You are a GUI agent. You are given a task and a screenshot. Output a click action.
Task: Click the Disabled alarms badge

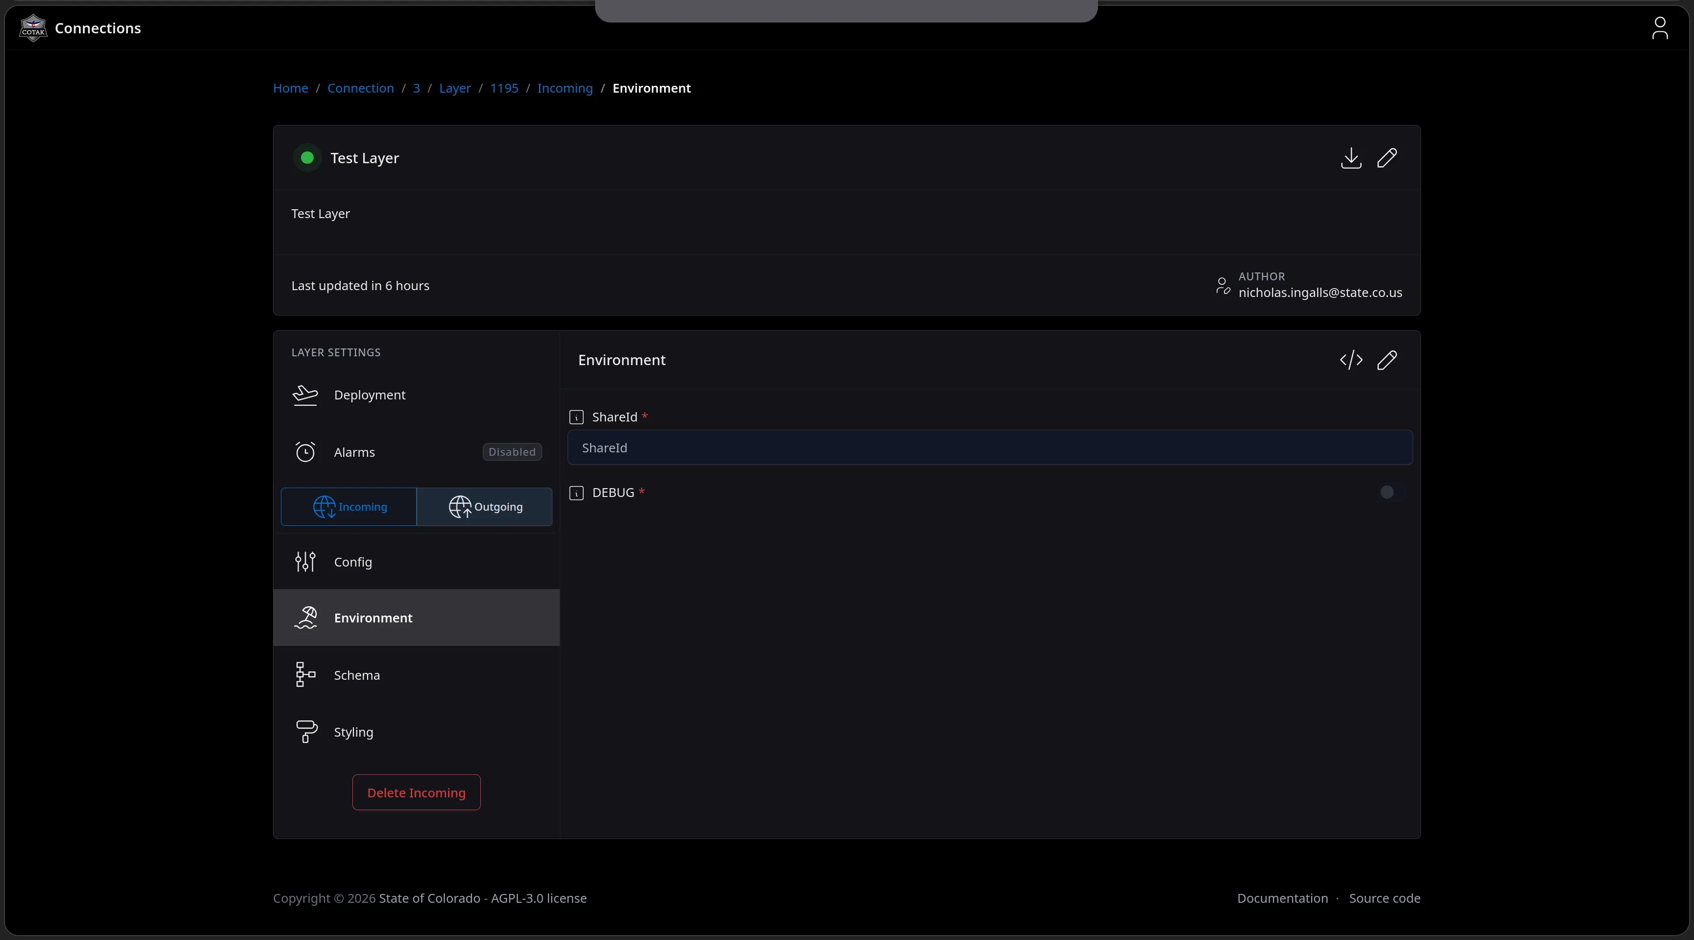512,452
